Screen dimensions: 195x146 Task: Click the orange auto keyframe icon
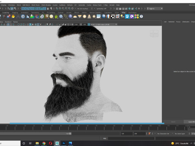(x=149, y=133)
